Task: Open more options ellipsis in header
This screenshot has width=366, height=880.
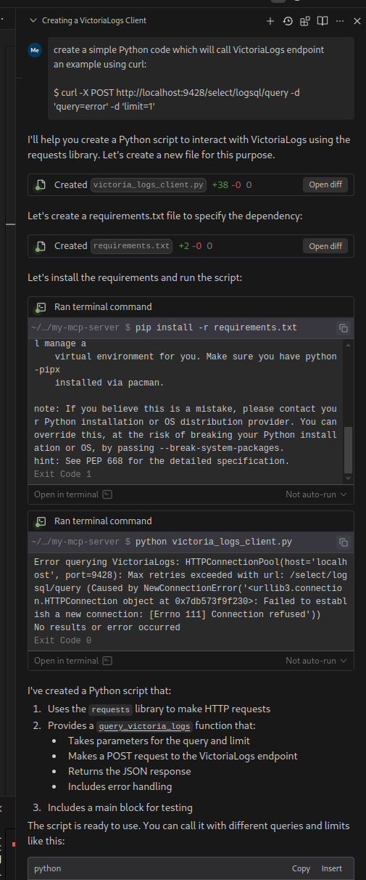Action: coord(340,21)
